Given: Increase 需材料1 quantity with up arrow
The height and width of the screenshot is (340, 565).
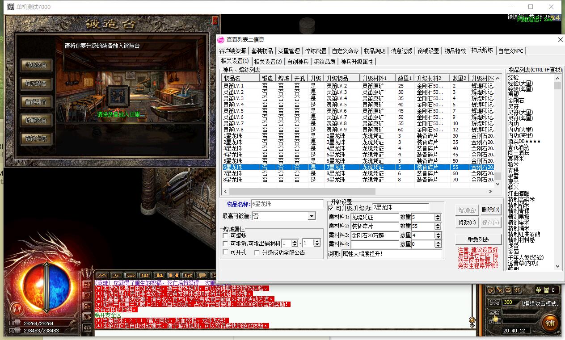Looking at the screenshot, I should click(438, 215).
